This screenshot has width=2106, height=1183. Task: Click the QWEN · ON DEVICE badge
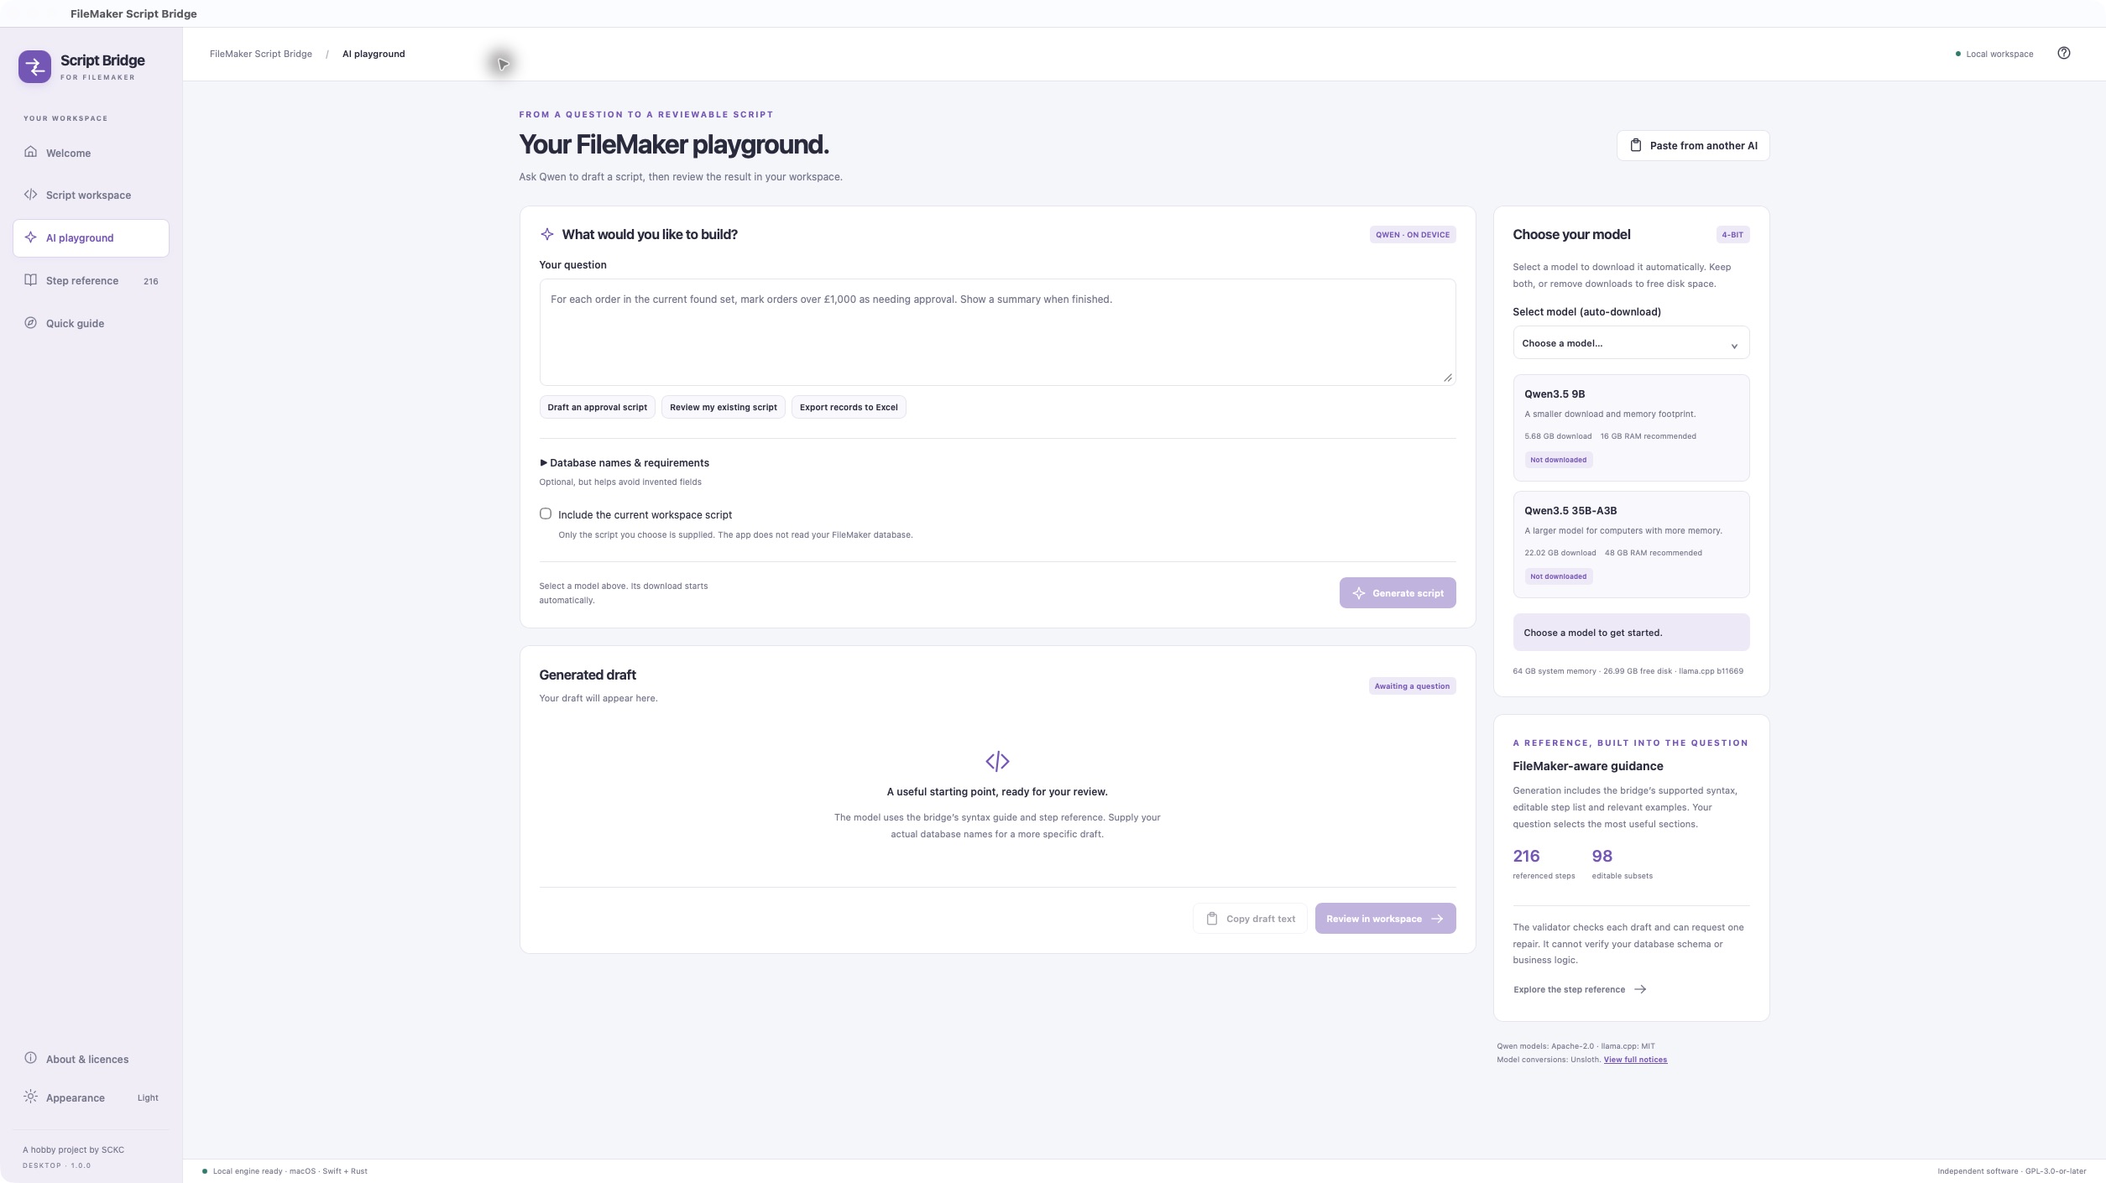tap(1413, 235)
